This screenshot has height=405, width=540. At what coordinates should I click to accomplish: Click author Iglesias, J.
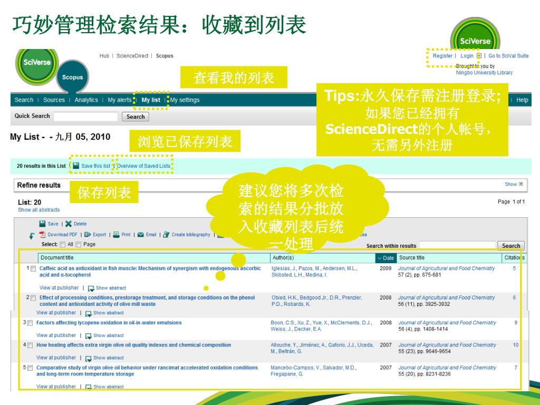point(284,268)
